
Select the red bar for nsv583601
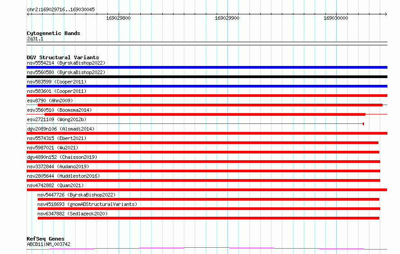click(x=207, y=96)
